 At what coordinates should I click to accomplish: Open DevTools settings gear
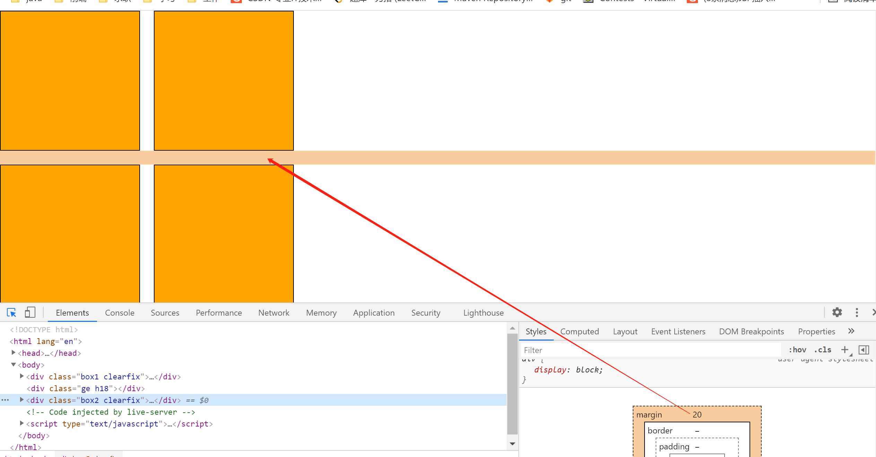click(837, 313)
